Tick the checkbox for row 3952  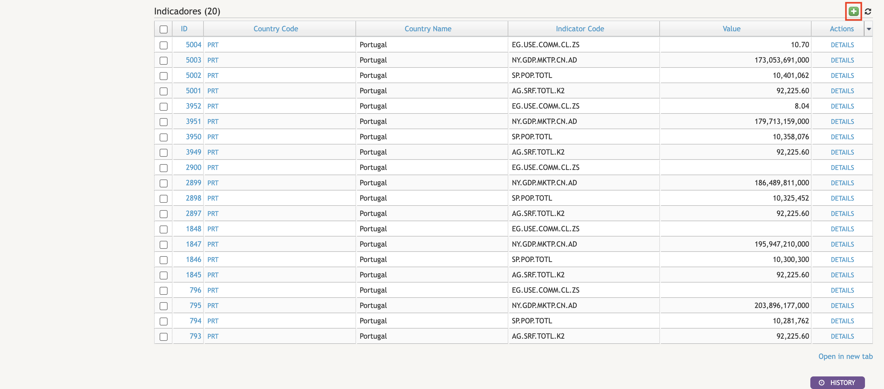point(164,106)
